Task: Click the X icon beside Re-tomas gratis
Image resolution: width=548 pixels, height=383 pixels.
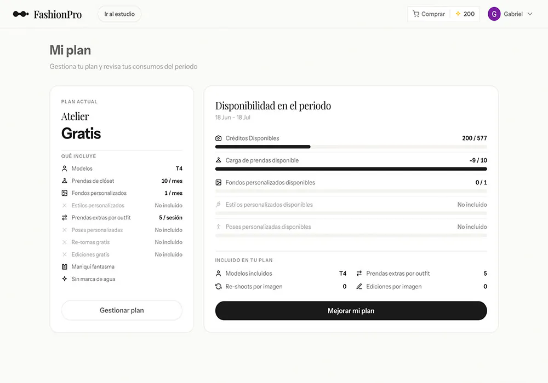Action: pos(64,242)
